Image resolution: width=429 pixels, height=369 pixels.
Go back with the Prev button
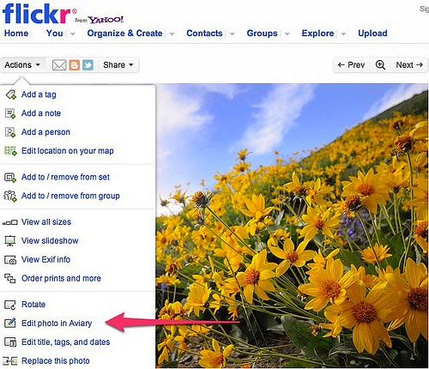[x=351, y=65]
